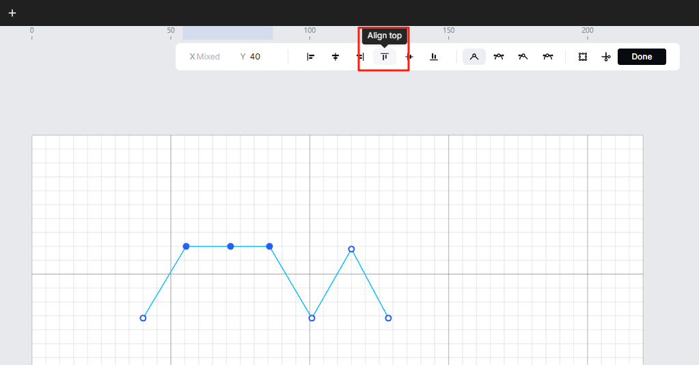Click the hollow anchor point at the peak

351,249
